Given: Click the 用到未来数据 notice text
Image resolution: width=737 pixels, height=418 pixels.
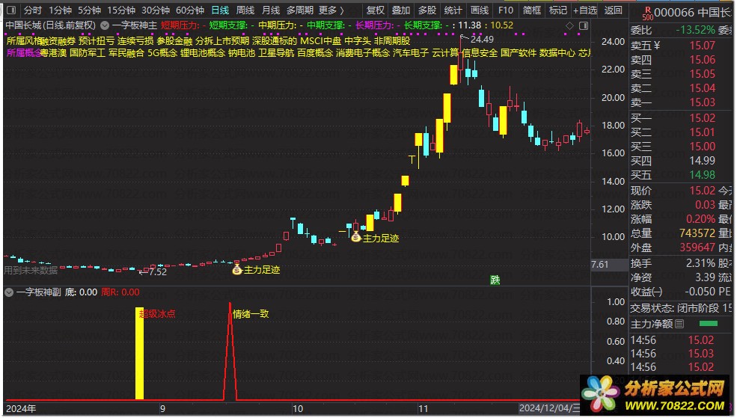Looking at the screenshot, I should point(31,270).
